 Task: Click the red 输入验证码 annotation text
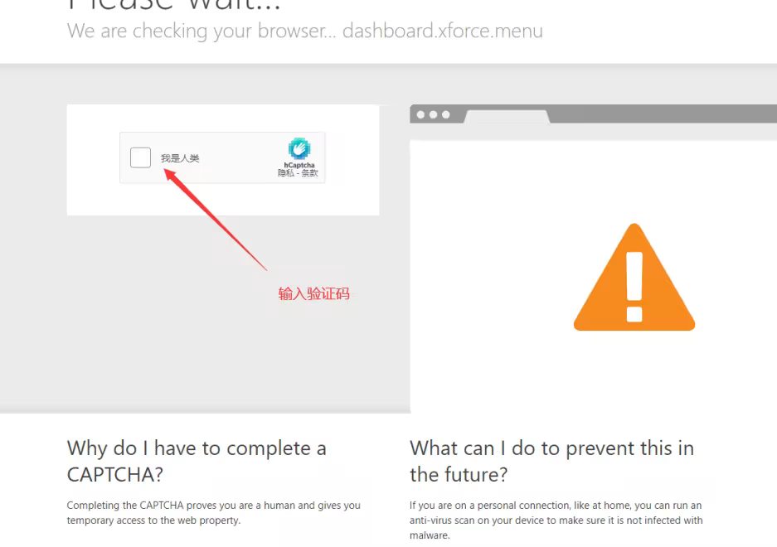tap(313, 293)
